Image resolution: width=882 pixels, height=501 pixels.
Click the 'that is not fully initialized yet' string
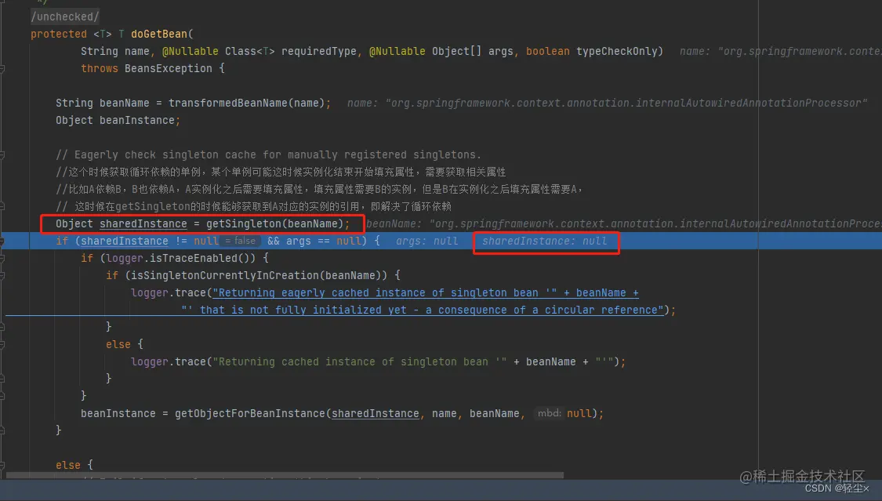tap(423, 310)
